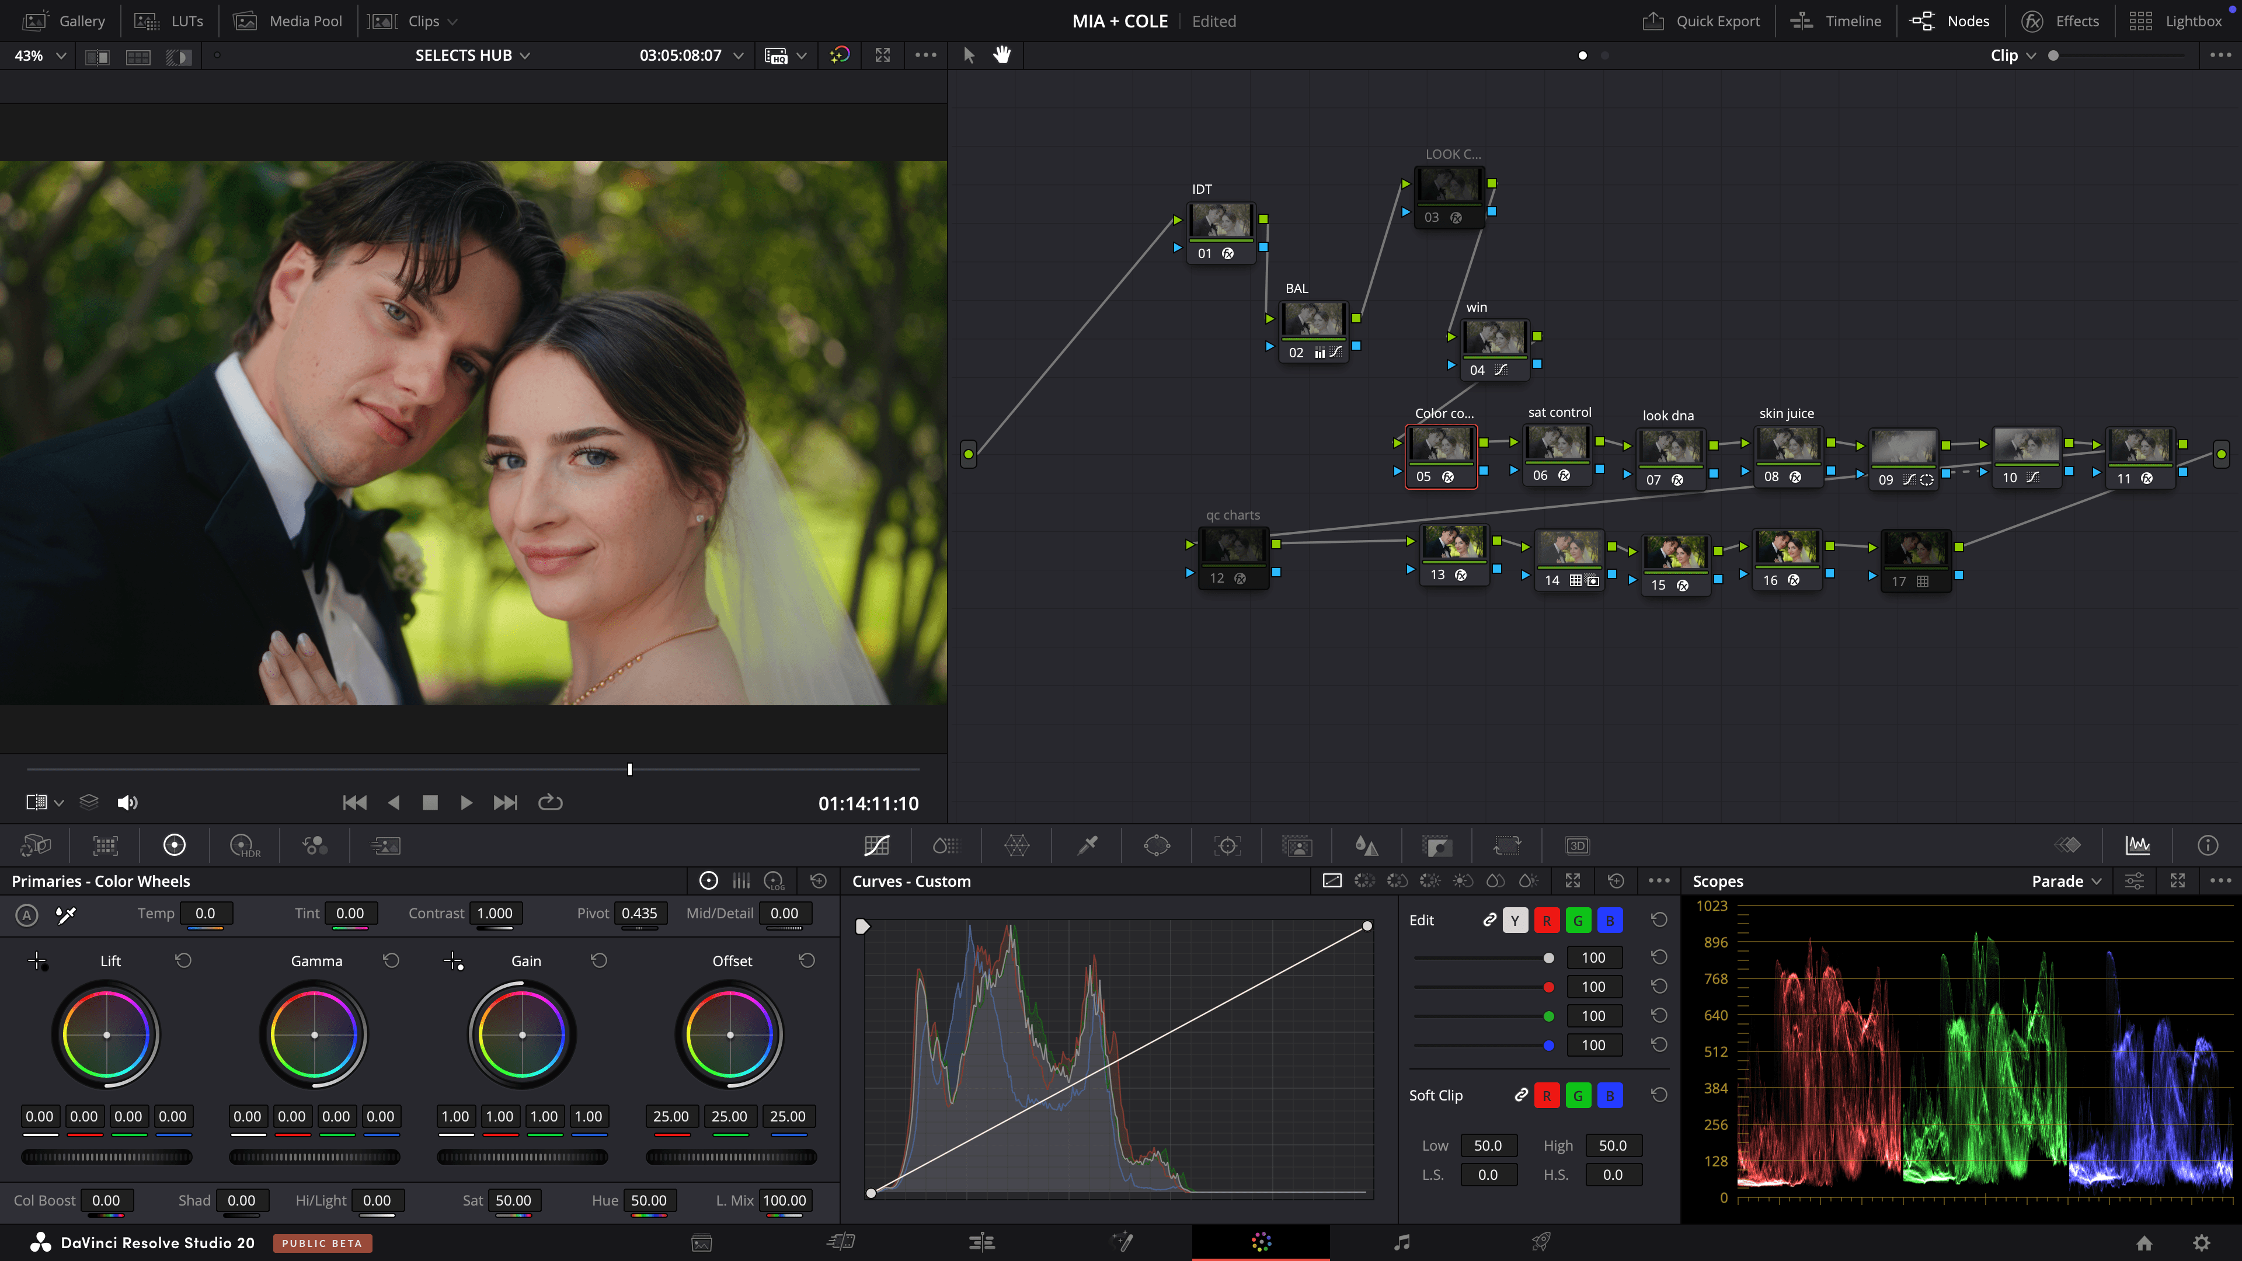Select the hand pan tool

pyautogui.click(x=1002, y=55)
